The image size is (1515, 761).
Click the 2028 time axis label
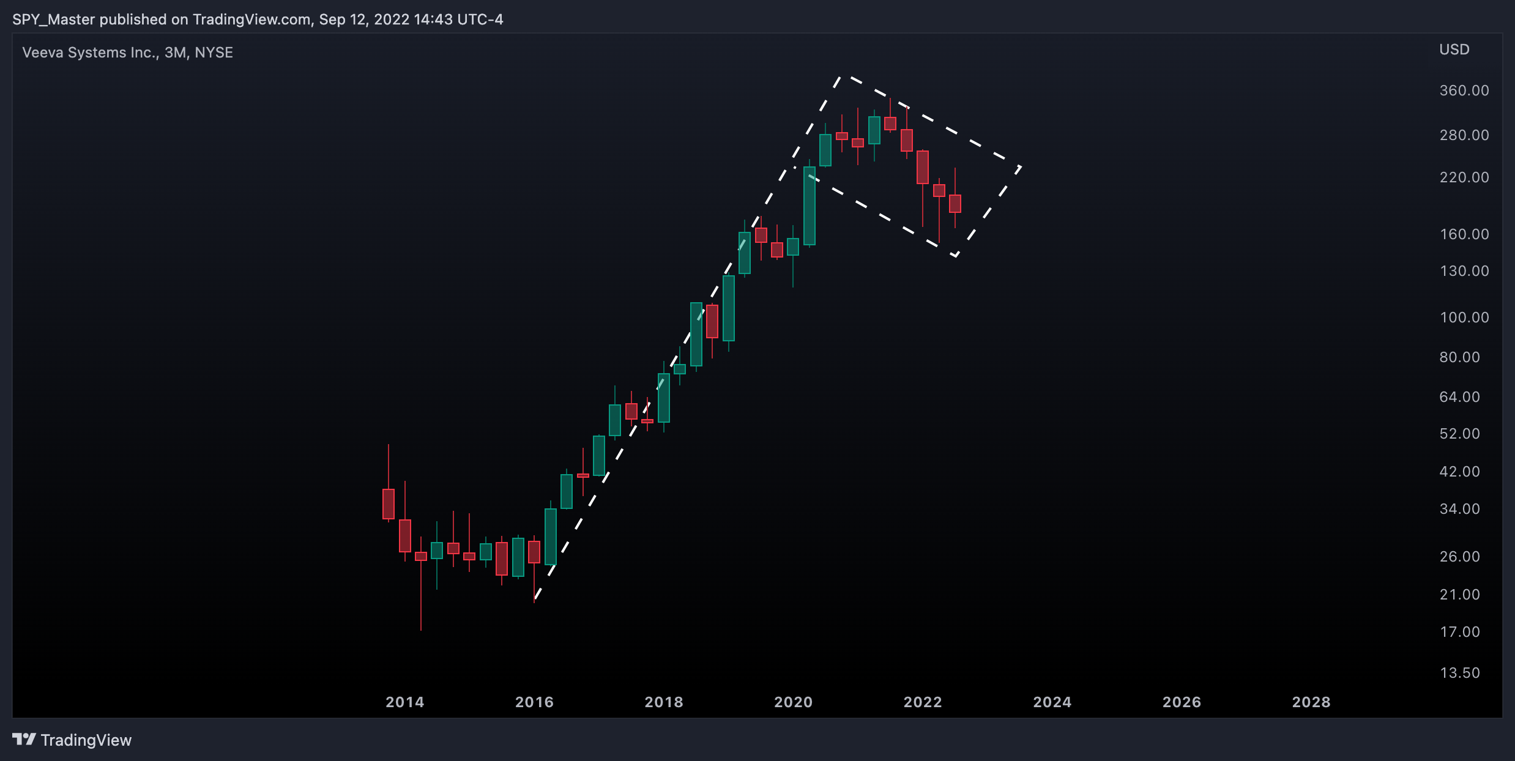(1311, 702)
